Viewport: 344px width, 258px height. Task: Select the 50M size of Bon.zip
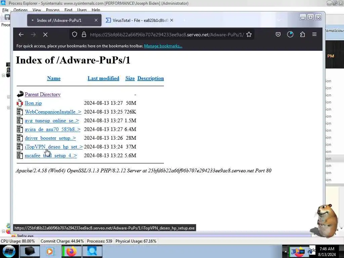(131, 103)
